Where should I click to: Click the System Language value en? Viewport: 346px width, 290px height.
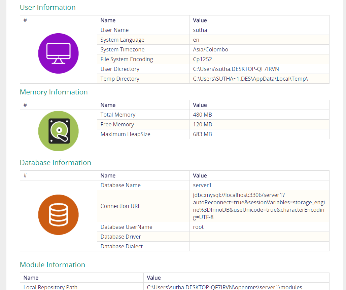coord(196,40)
